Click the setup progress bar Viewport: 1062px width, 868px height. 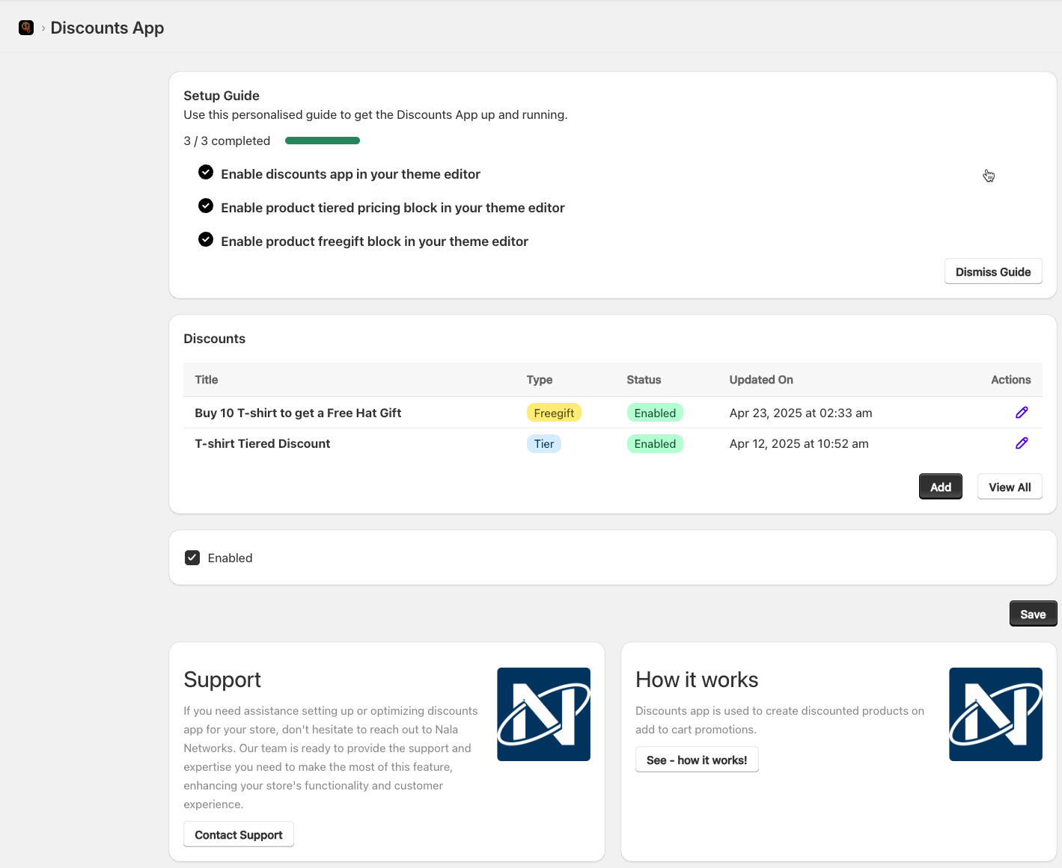coord(323,141)
